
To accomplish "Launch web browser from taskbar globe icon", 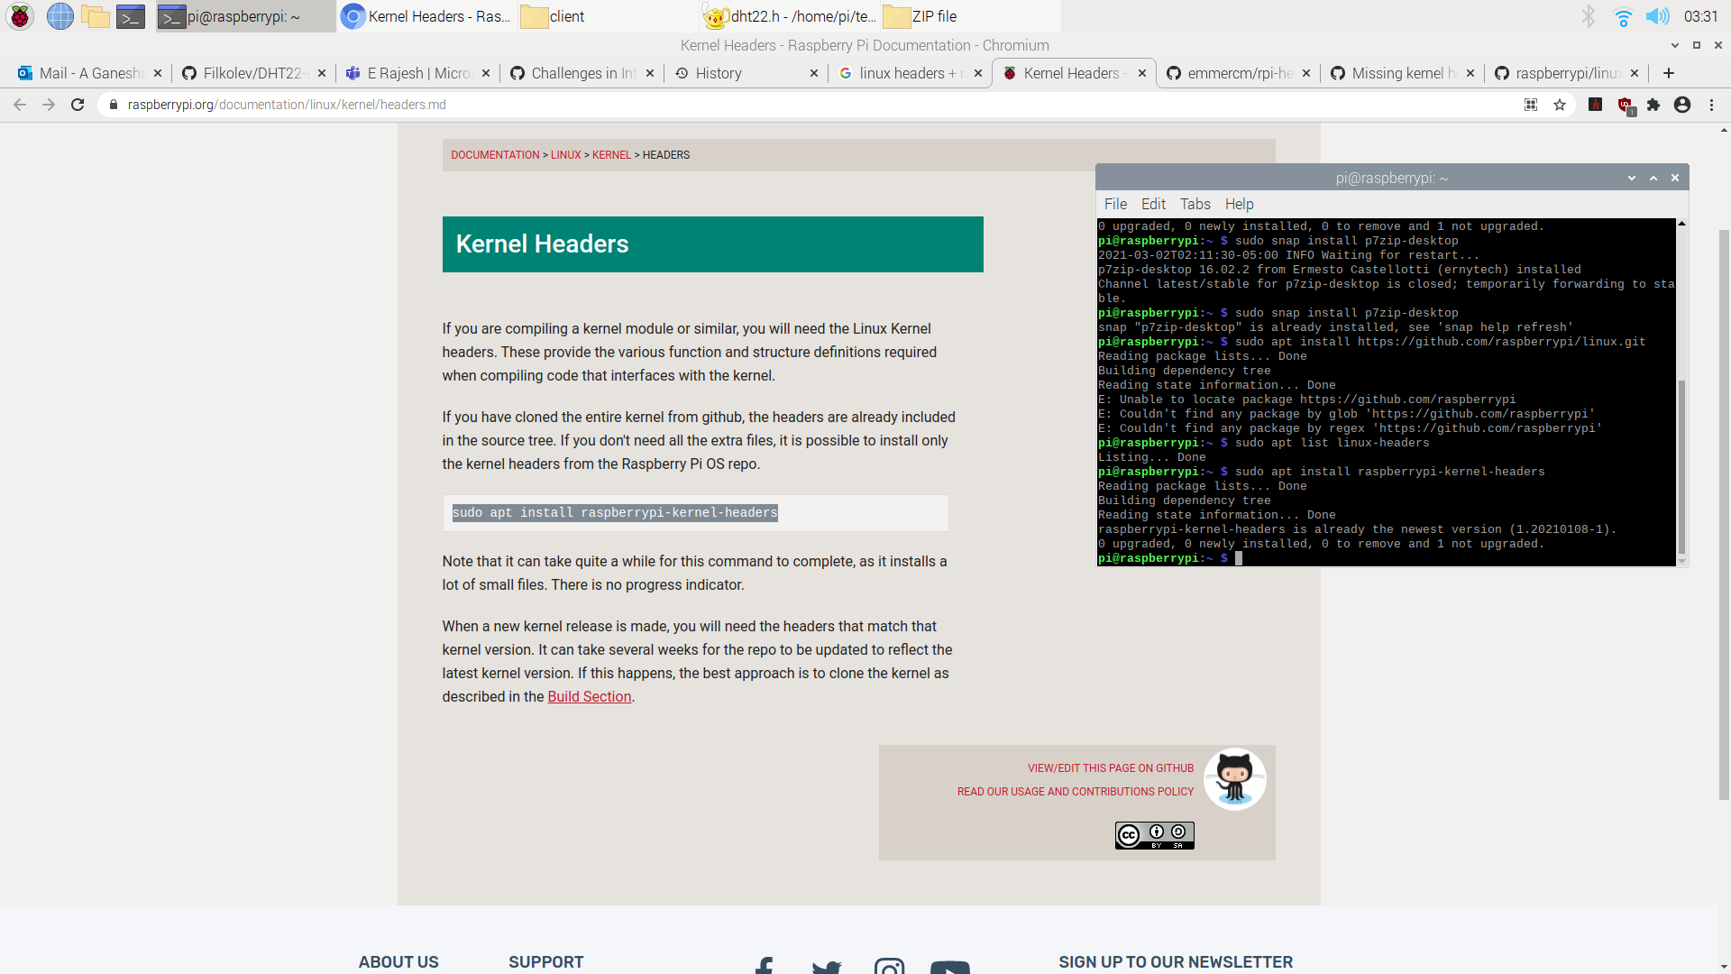I will [x=60, y=16].
